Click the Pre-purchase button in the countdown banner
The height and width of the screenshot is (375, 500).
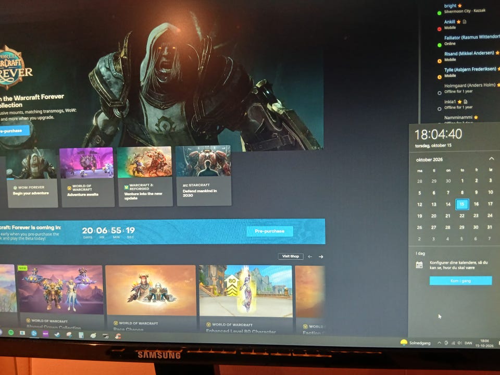(269, 231)
